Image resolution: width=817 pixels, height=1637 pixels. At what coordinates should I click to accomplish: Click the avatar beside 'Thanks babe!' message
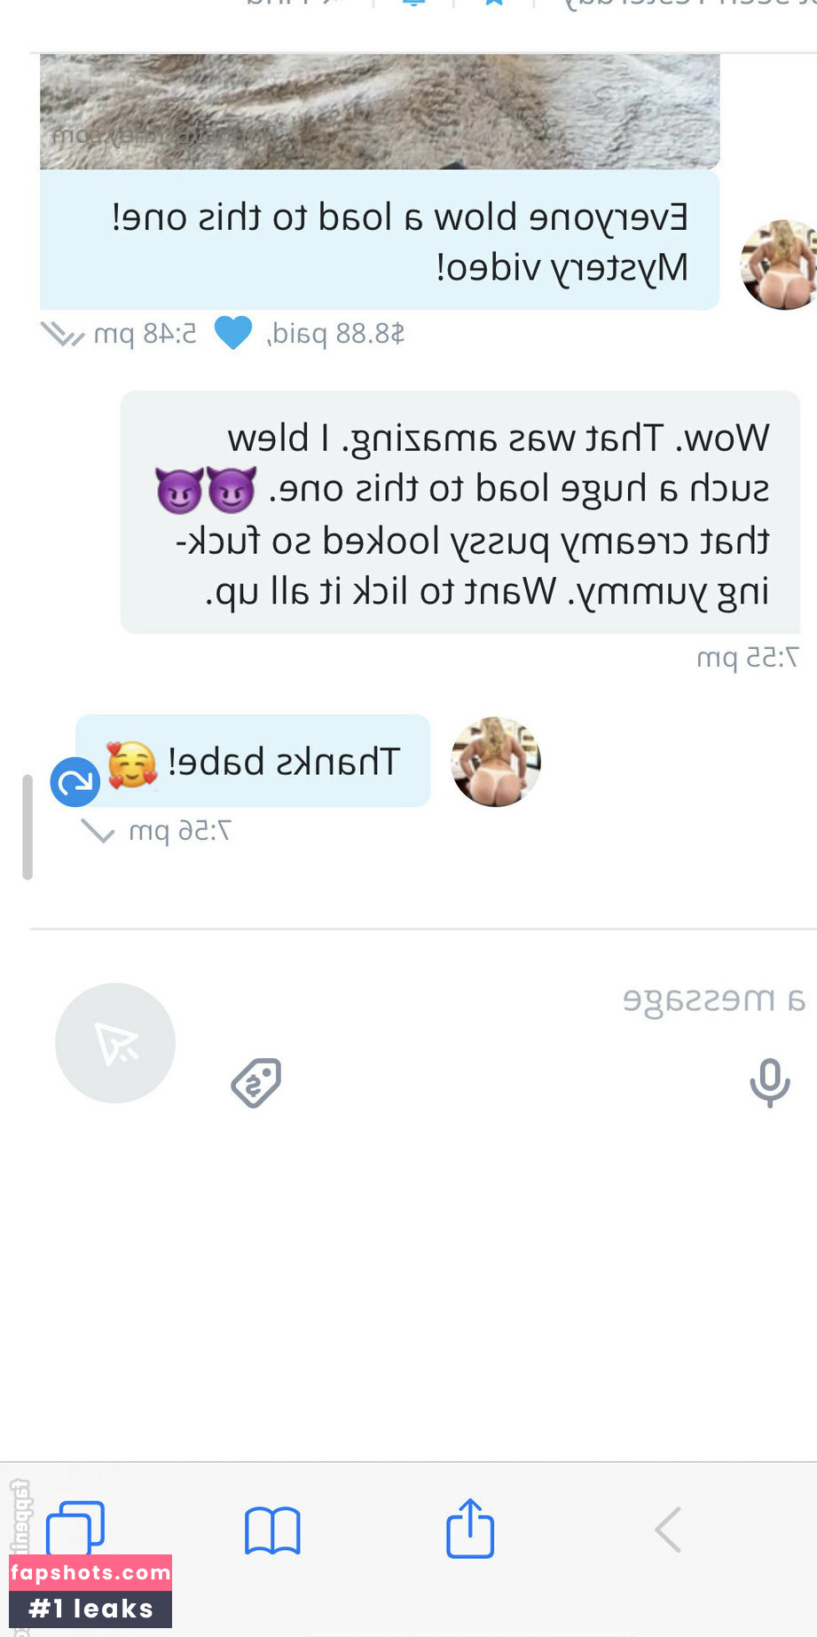(x=496, y=762)
